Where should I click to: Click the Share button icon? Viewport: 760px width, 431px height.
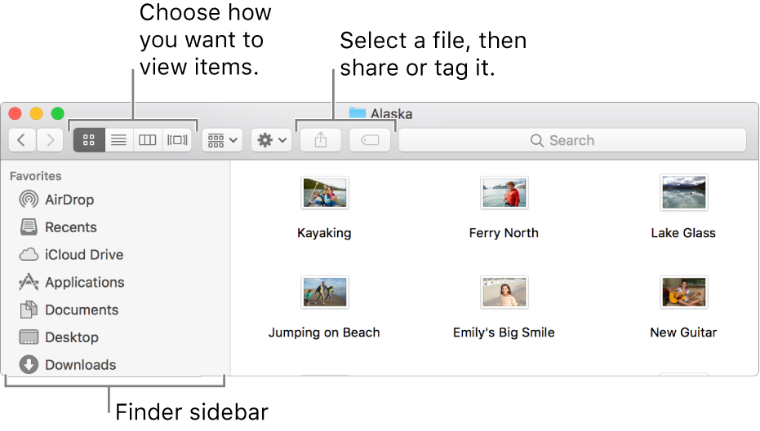[x=320, y=140]
